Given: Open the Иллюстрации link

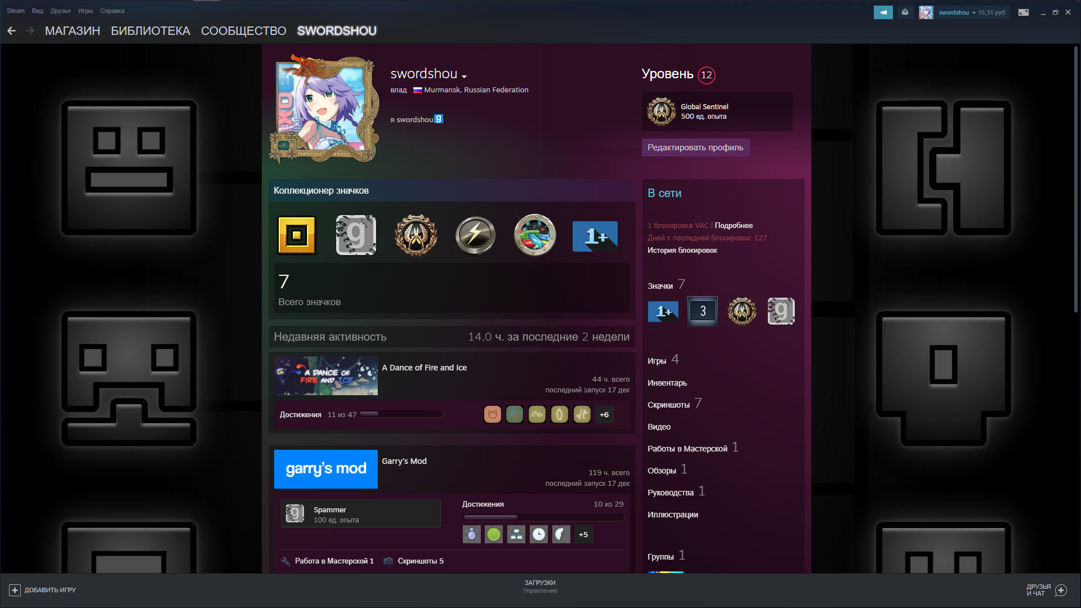Looking at the screenshot, I should point(673,515).
